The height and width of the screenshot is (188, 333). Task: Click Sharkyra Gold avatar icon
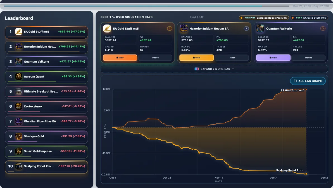tap(19, 136)
